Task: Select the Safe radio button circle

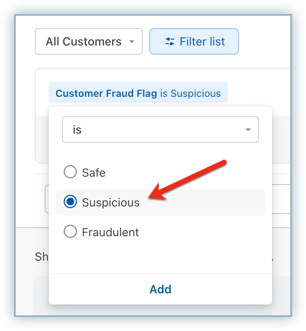Action: click(70, 172)
